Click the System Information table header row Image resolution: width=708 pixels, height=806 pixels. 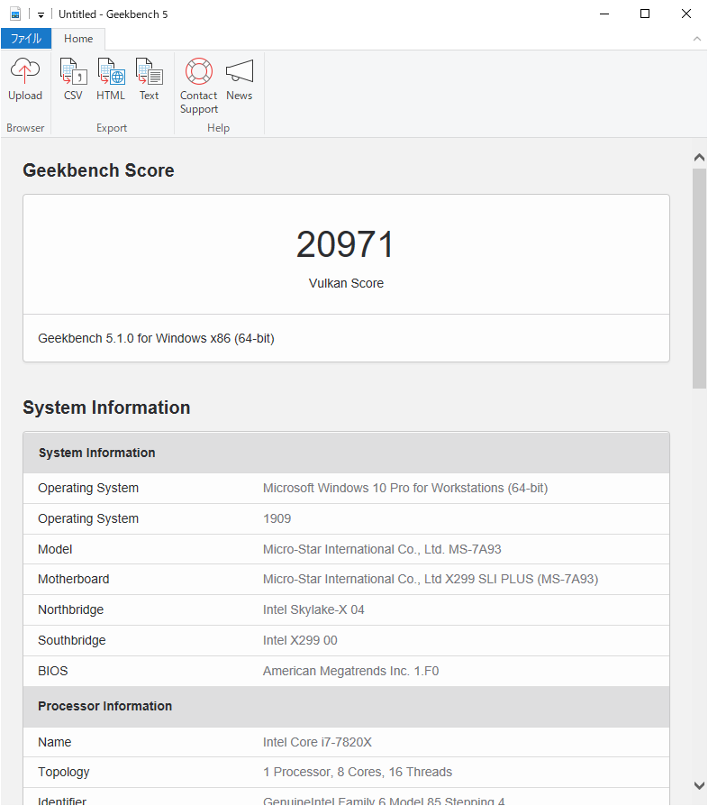pos(346,453)
